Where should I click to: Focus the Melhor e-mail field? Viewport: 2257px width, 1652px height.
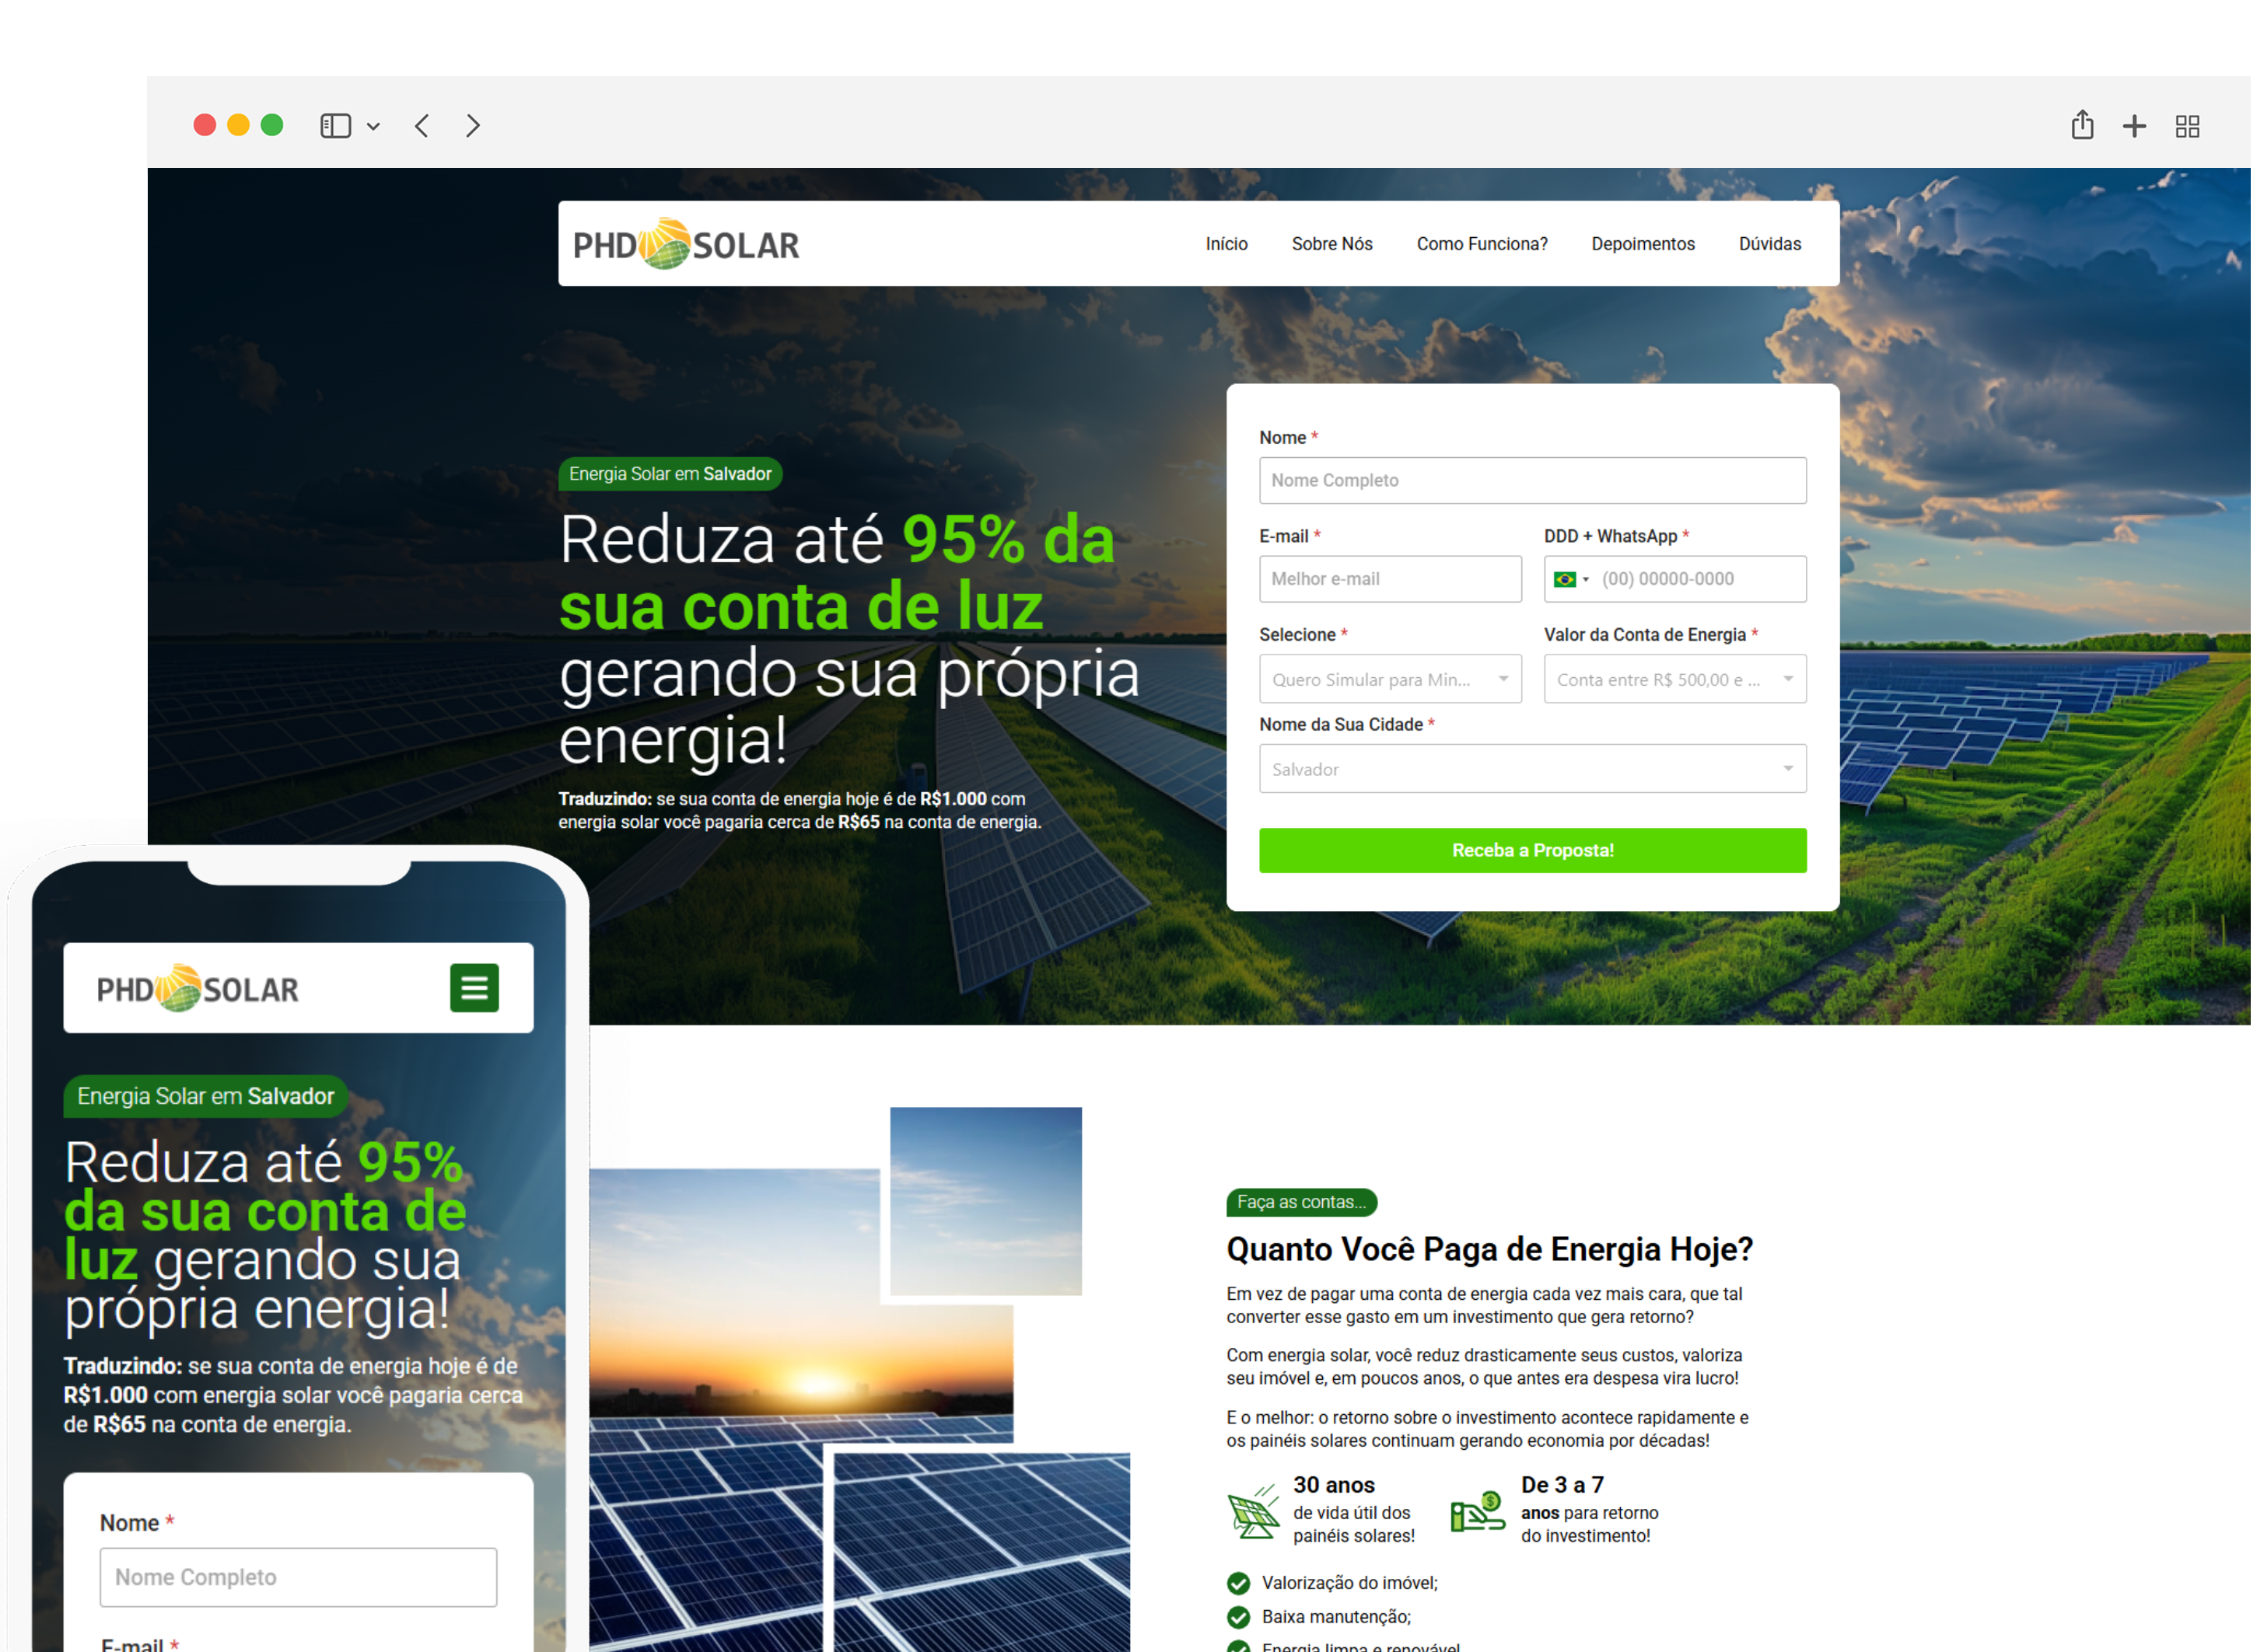click(x=1390, y=579)
